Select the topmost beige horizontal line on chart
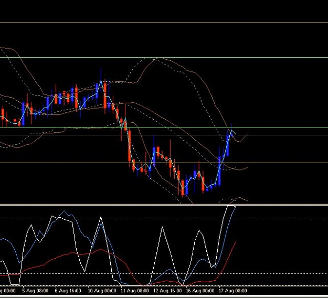Viewport: 328px width, 298px height. [x=164, y=23]
